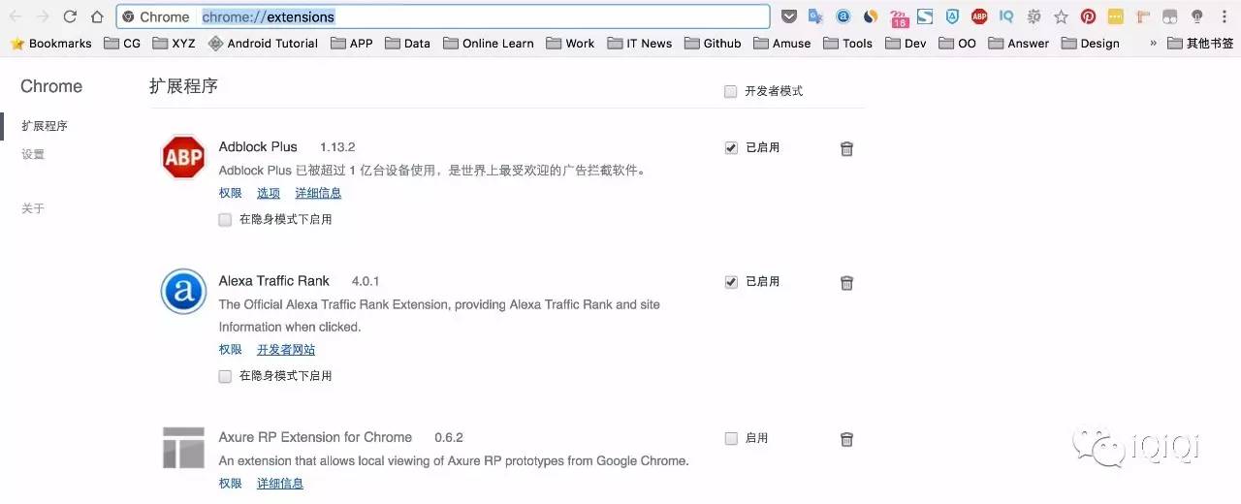This screenshot has width=1241, height=504.
Task: Open the ABP toolbar extension icon
Action: coord(979,16)
